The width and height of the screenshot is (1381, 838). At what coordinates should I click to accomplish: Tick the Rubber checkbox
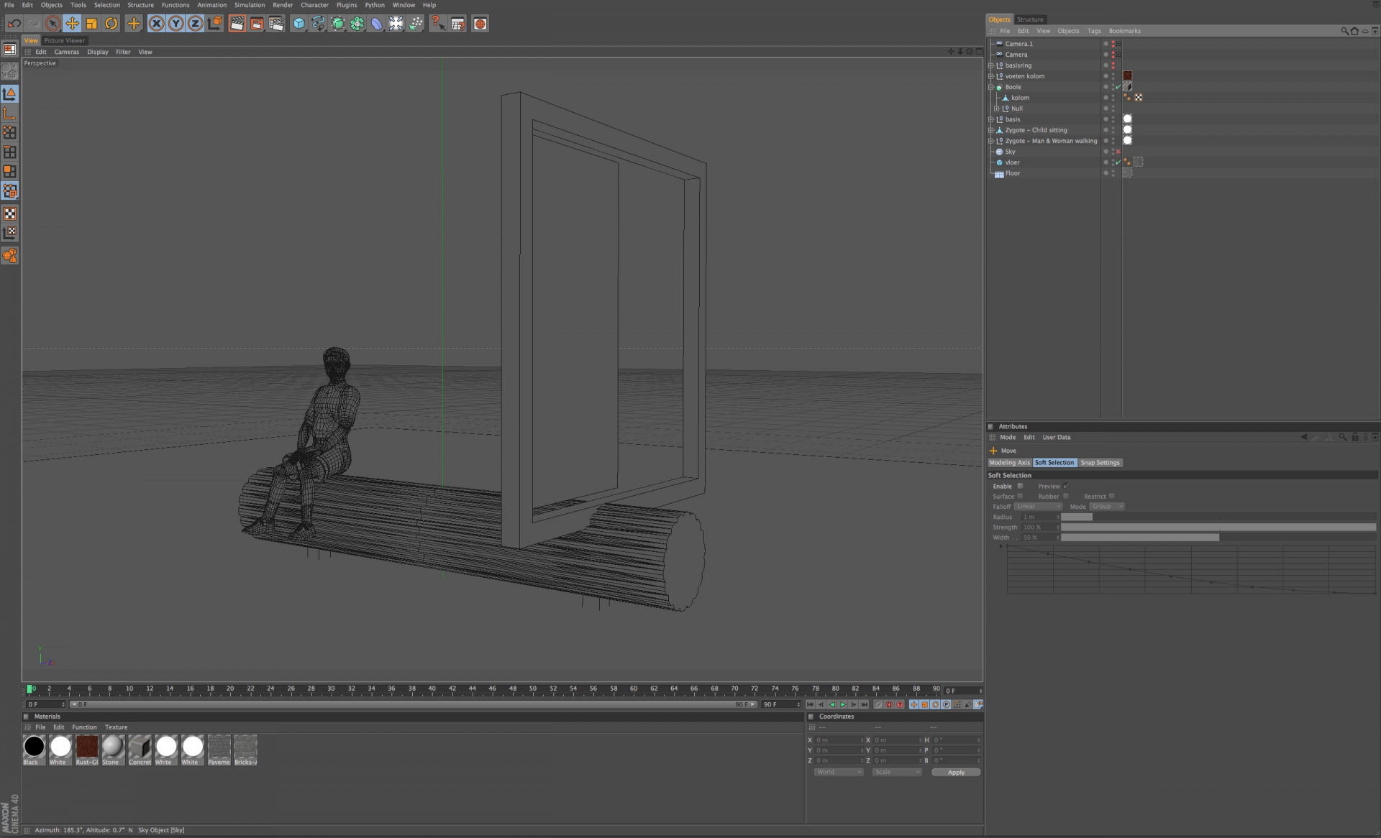1066,496
